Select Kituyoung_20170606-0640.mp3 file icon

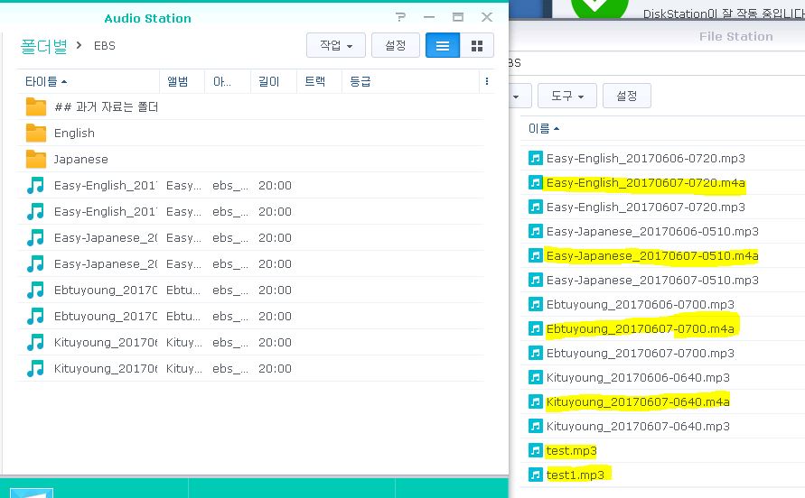click(536, 377)
